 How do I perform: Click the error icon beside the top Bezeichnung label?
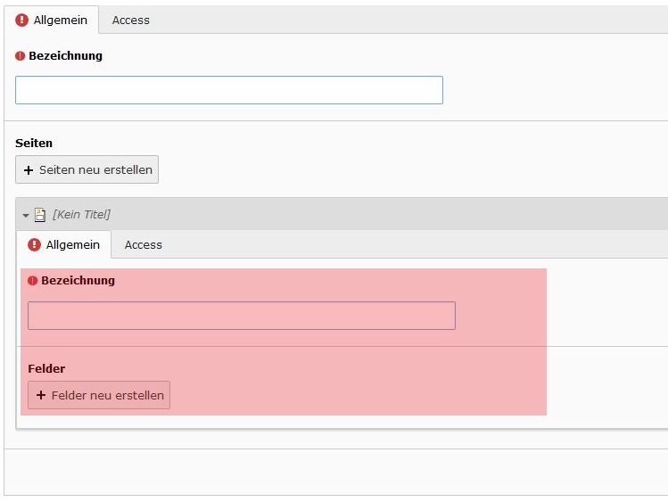click(x=21, y=55)
